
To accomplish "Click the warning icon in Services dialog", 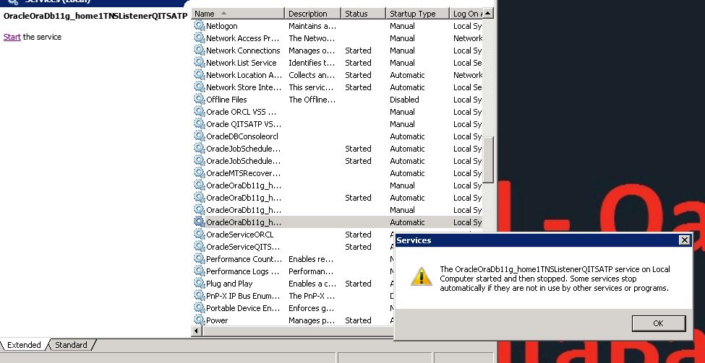I will coord(422,277).
